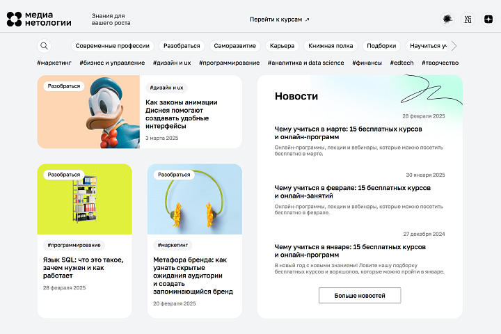Select the Подборки category
Viewport: 501px width, 334px height.
pyautogui.click(x=381, y=46)
